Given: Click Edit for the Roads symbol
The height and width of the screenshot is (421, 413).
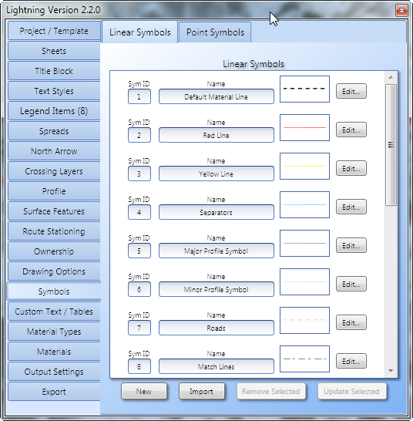Looking at the screenshot, I should [x=351, y=323].
